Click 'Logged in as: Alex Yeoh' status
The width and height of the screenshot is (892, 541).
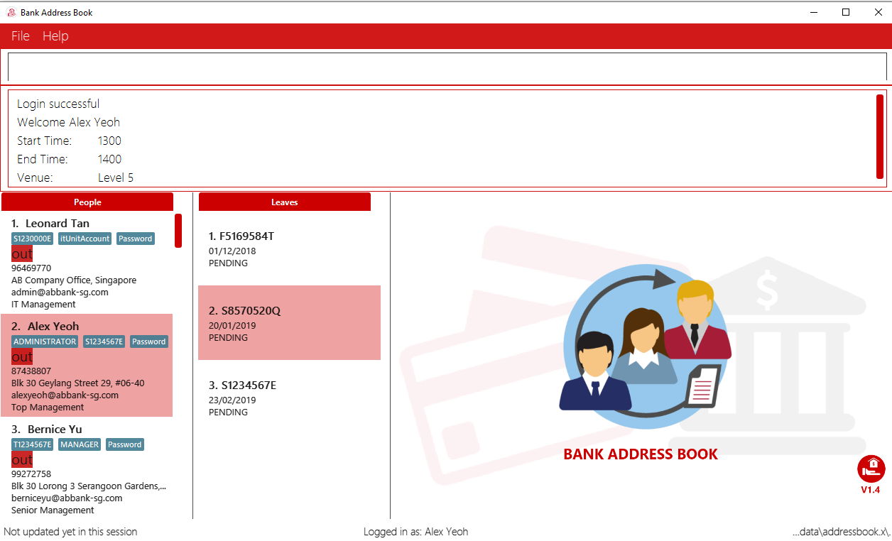(x=416, y=532)
